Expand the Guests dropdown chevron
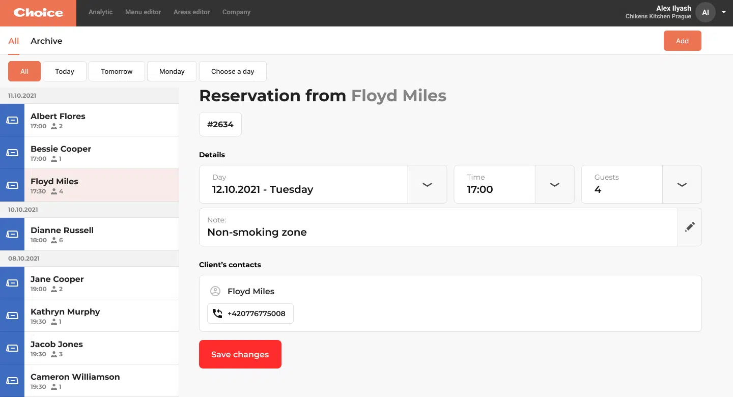 [x=682, y=184]
